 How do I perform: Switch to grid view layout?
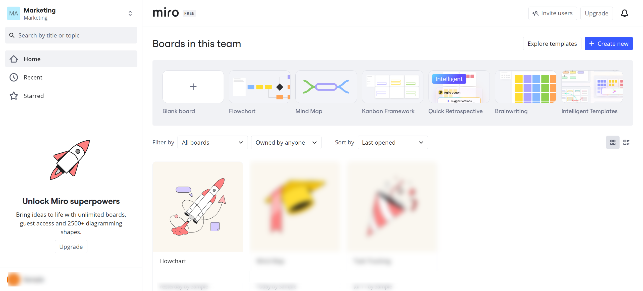pos(613,142)
